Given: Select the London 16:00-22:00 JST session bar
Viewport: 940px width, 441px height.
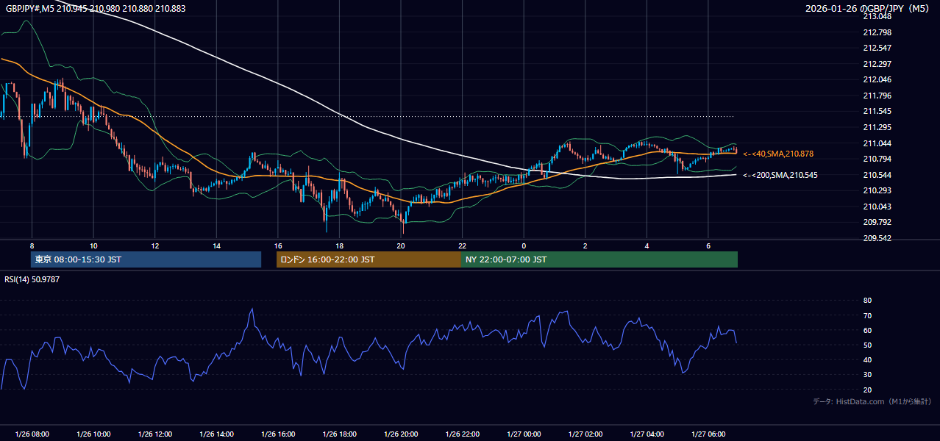Looking at the screenshot, I should click(368, 259).
